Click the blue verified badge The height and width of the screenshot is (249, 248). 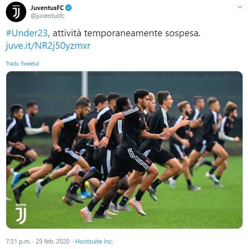(x=68, y=8)
